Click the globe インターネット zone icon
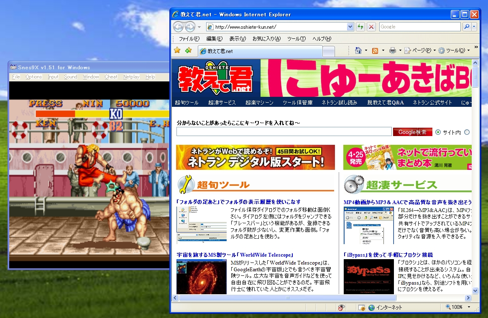Viewport: 488px width, 318px height. pos(371,308)
